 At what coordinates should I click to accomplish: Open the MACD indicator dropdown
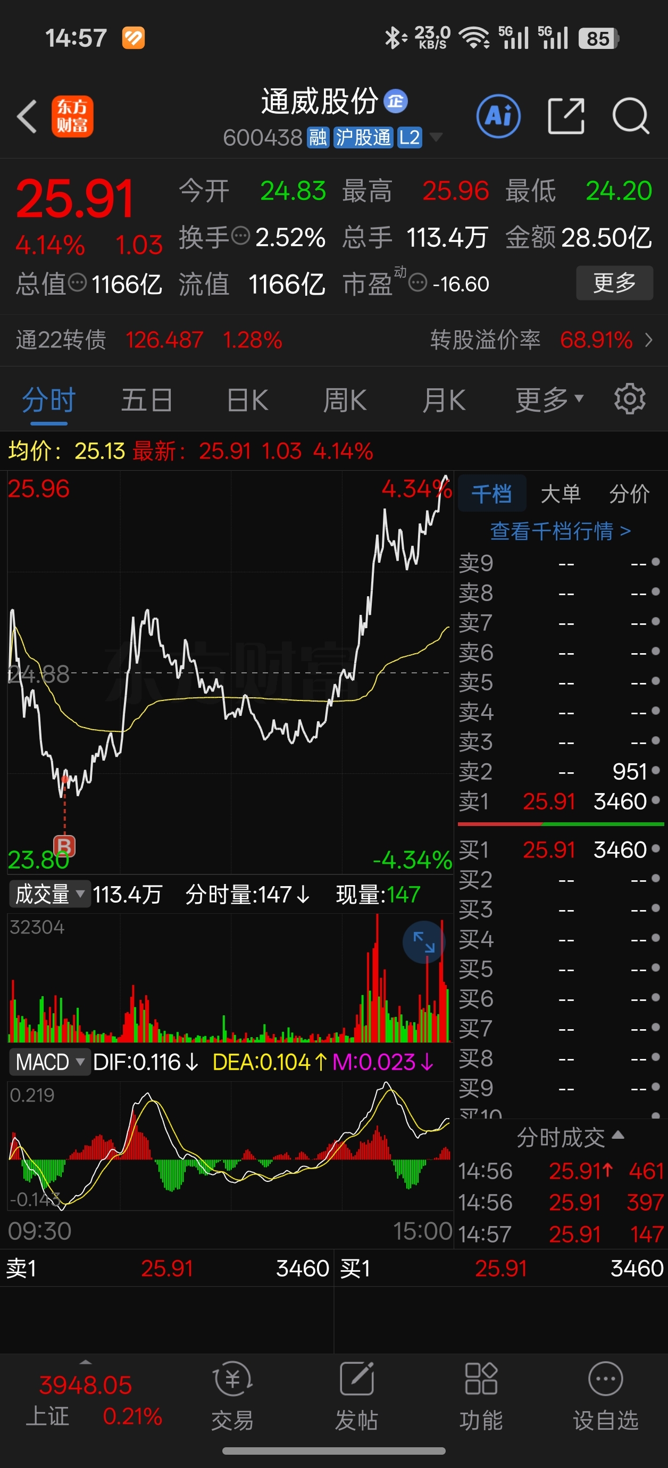[x=49, y=1062]
